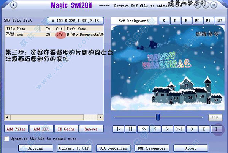This screenshot has height=153, width=228.
Task: Jump to the first frame
Action: (x=143, y=129)
